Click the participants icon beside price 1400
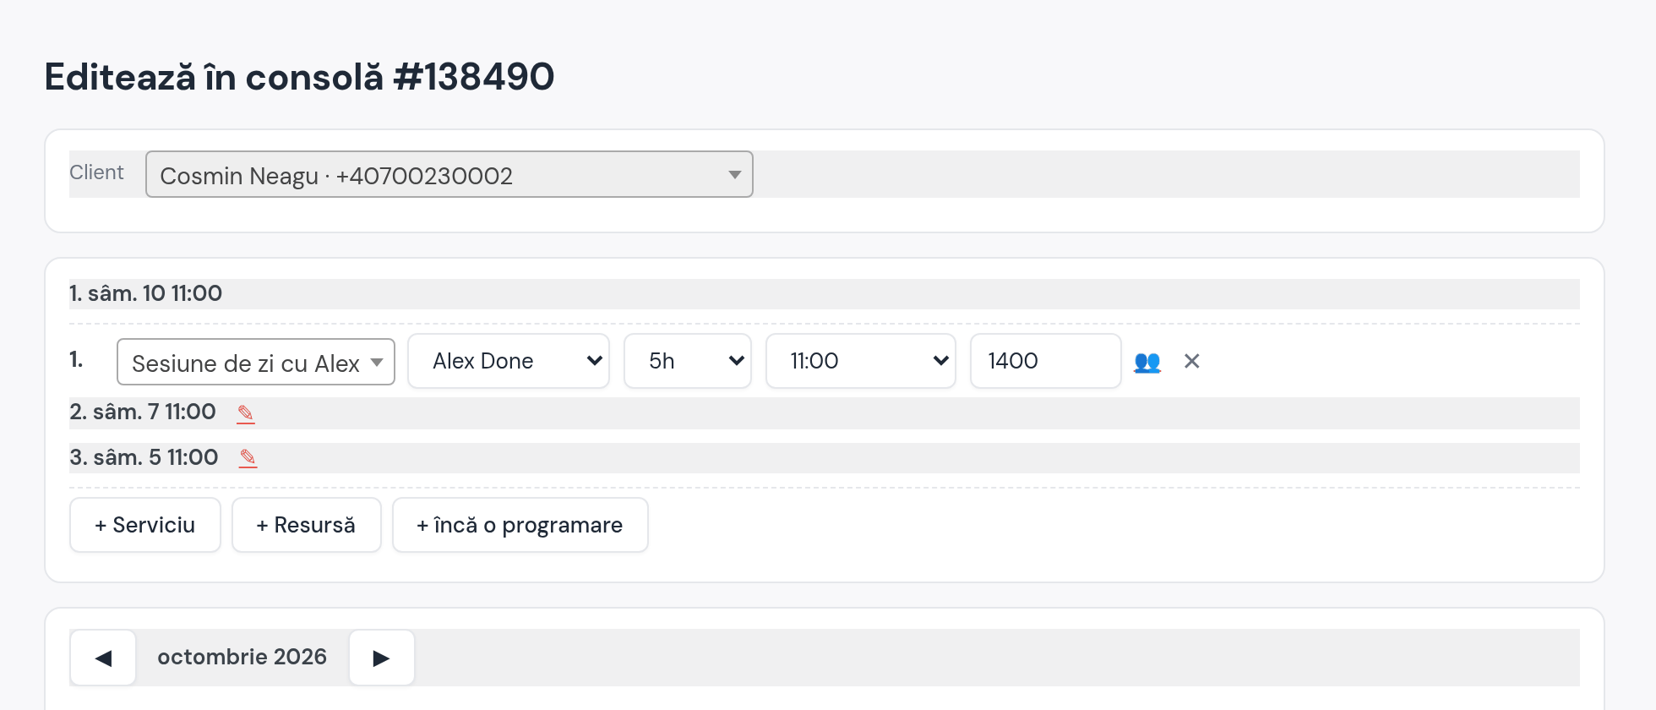 pyautogui.click(x=1147, y=362)
